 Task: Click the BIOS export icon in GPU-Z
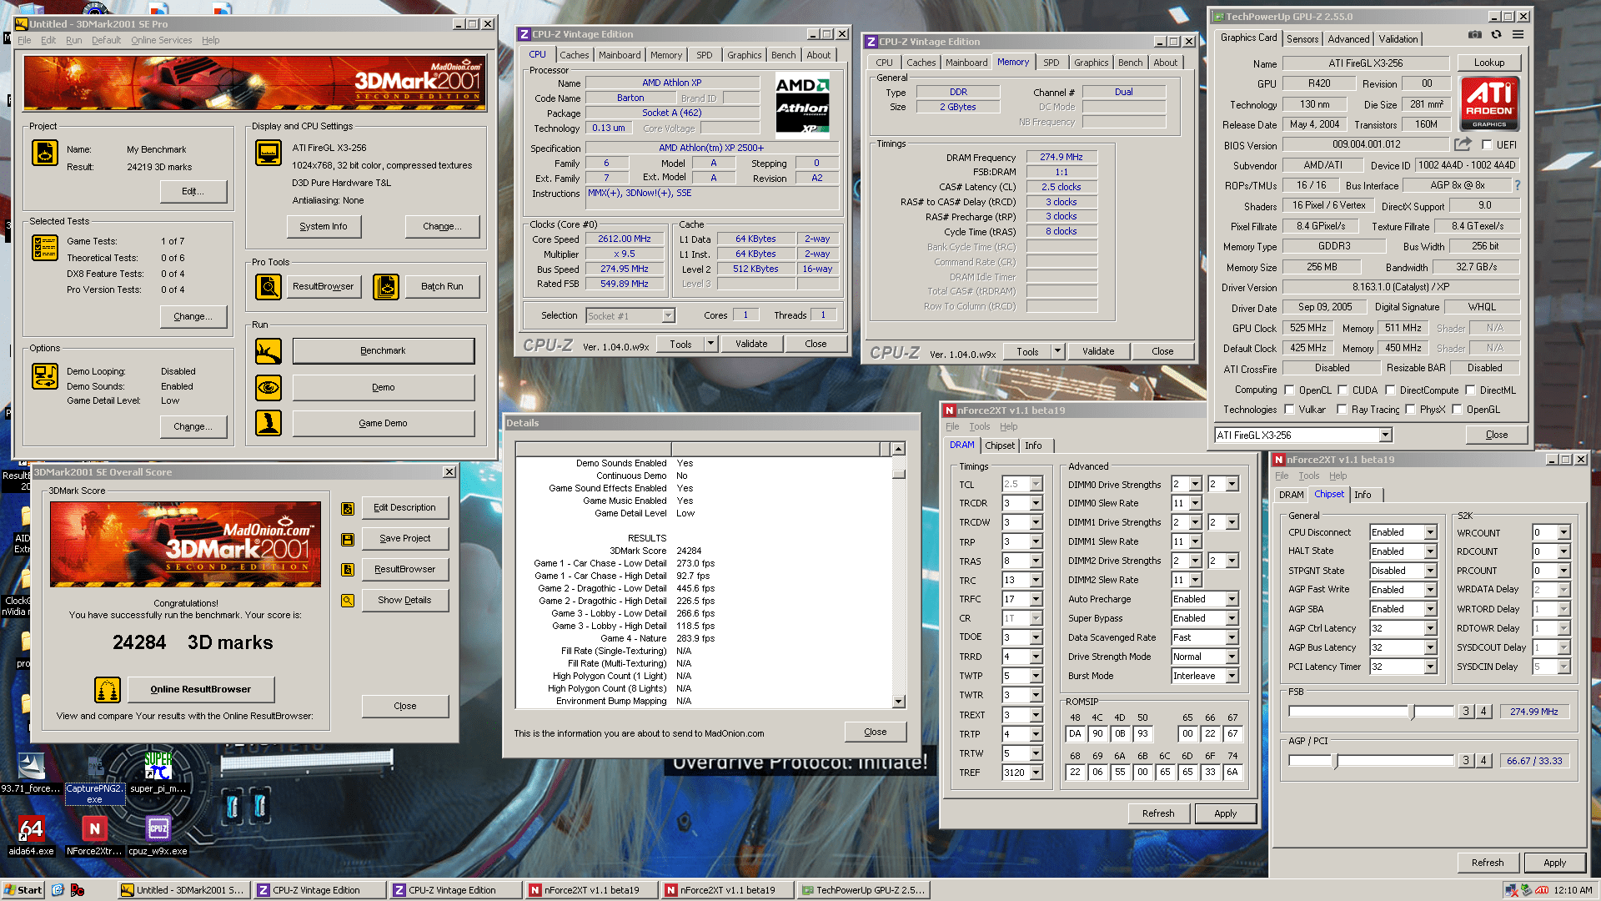click(x=1463, y=144)
